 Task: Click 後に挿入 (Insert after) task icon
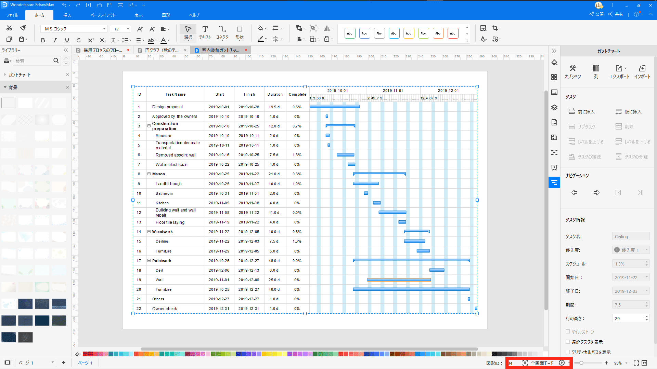pos(618,111)
